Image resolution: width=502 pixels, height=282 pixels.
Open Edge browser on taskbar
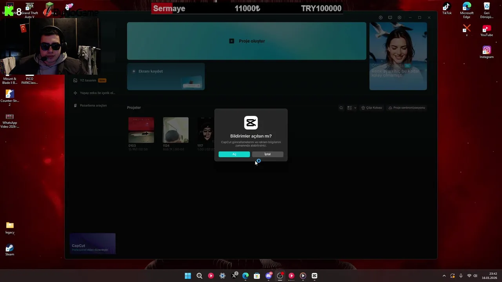[246, 276]
